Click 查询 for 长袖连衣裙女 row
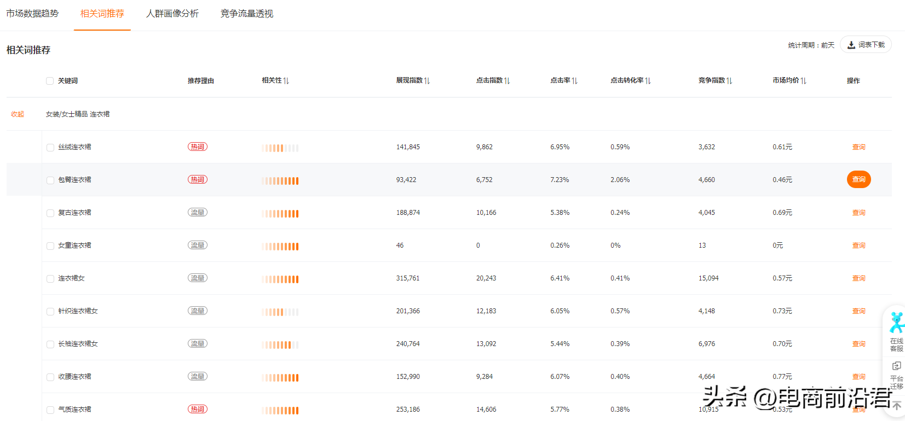The width and height of the screenshot is (905, 421). (x=858, y=344)
